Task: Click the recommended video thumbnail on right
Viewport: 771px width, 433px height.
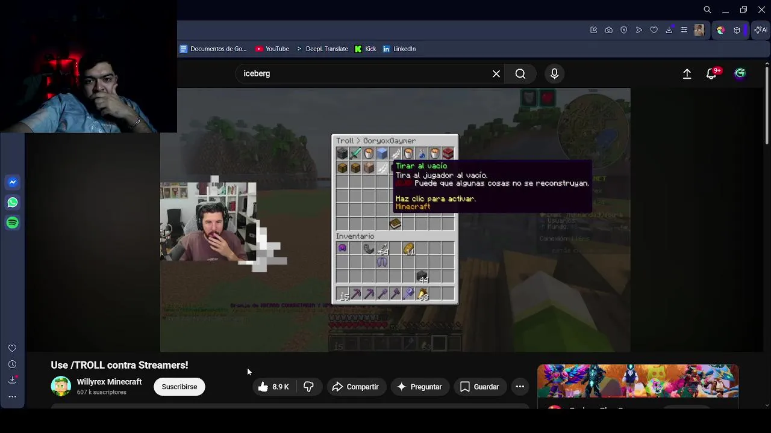Action: click(637, 381)
